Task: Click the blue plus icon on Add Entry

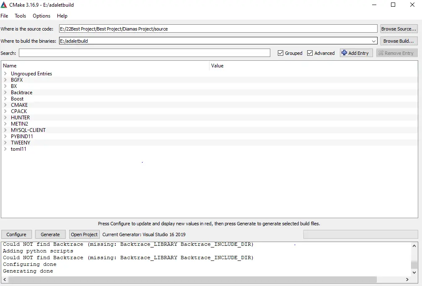Action: (344, 53)
